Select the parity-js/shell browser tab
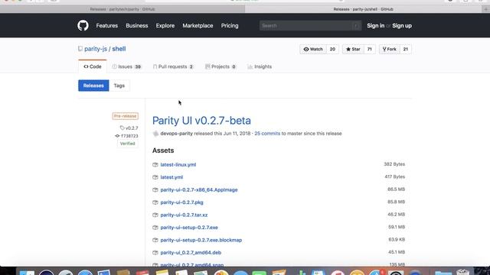The image size is (490, 275). click(364, 9)
